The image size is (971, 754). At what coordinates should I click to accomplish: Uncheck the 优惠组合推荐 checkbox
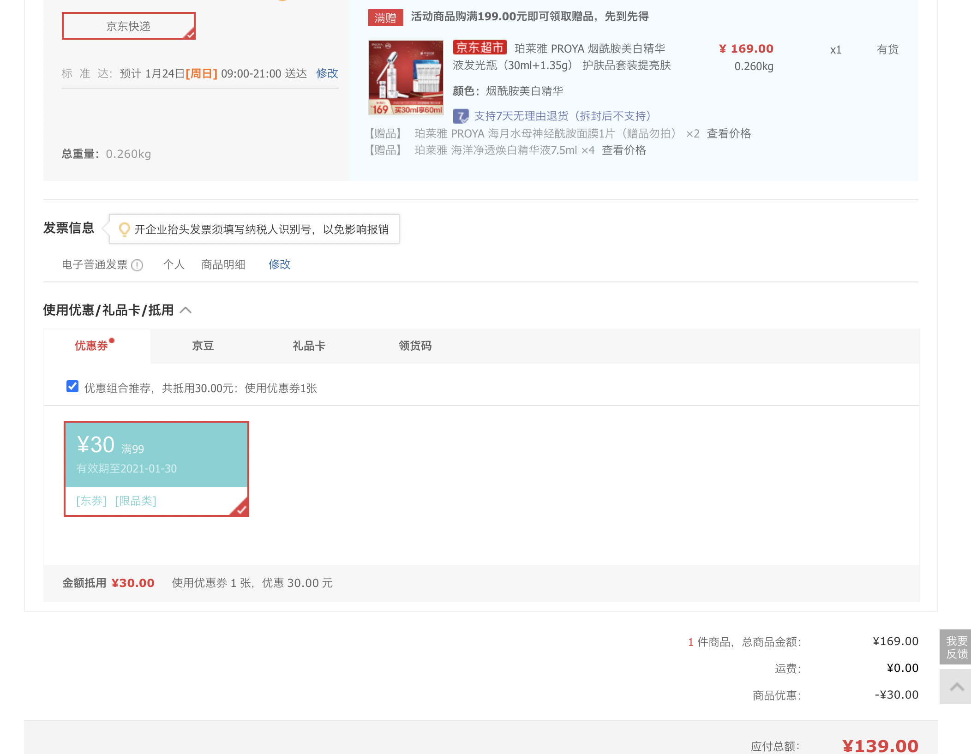pyautogui.click(x=72, y=387)
